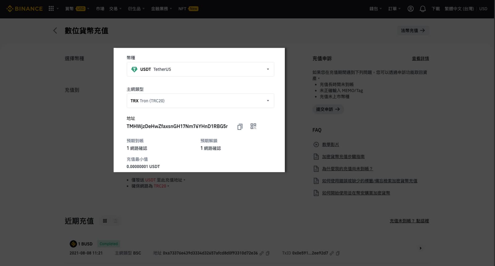
Task: Expand the 1 BUSD deposit details
Action: tap(420, 248)
